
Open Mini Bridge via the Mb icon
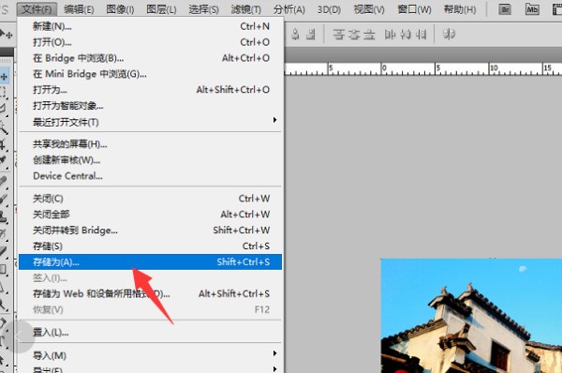click(x=532, y=9)
